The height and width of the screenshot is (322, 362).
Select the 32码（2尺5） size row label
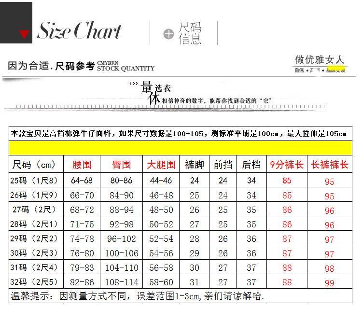point(34,282)
